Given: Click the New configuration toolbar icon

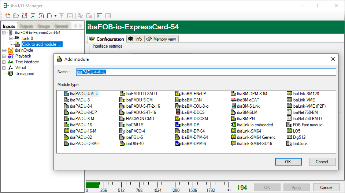Looking at the screenshot, I should coord(8,16).
